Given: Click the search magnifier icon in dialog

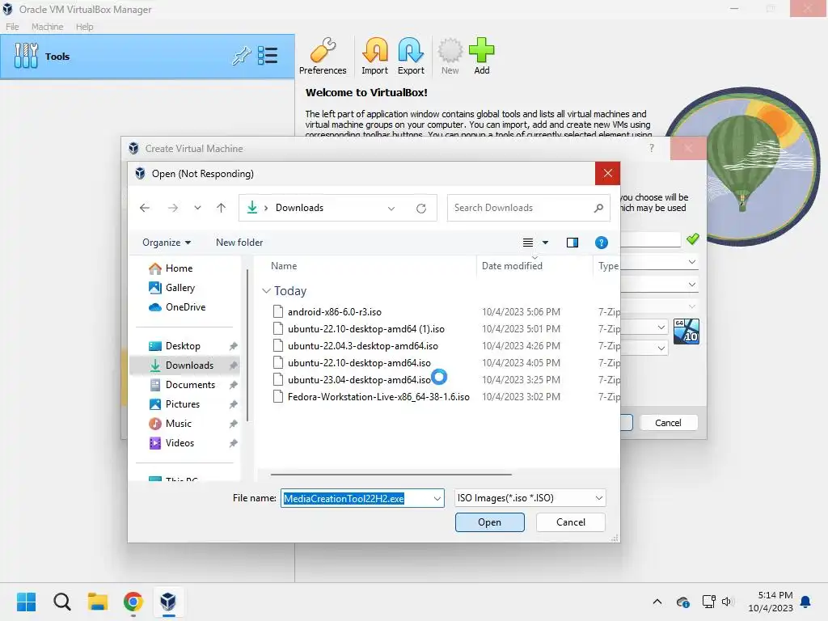Looking at the screenshot, I should (598, 208).
